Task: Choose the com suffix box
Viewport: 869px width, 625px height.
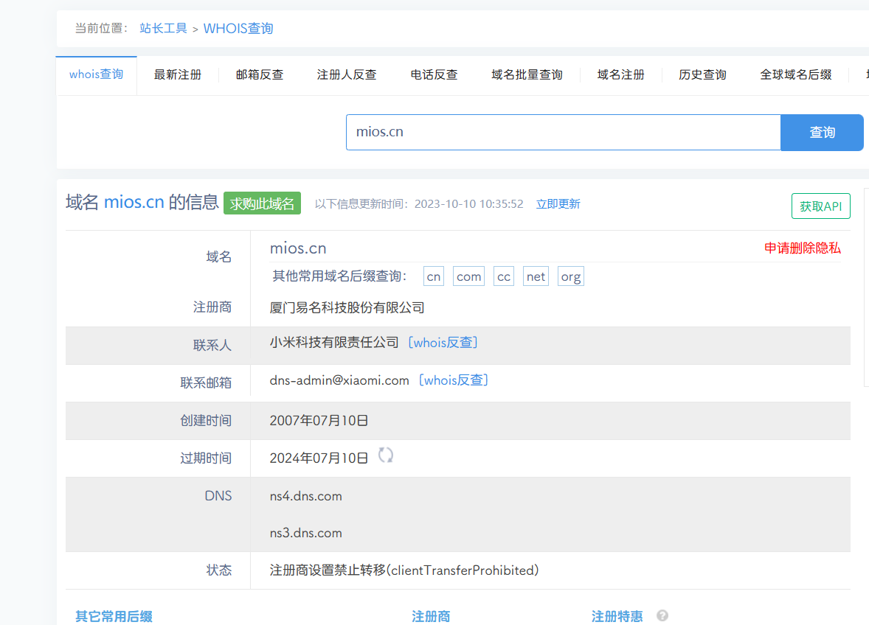Action: click(x=469, y=276)
